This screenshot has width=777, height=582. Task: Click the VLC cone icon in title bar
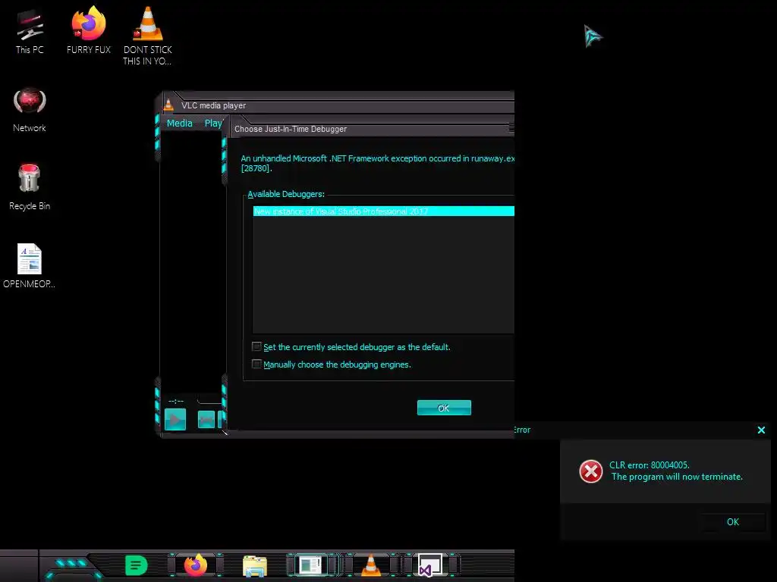point(168,105)
